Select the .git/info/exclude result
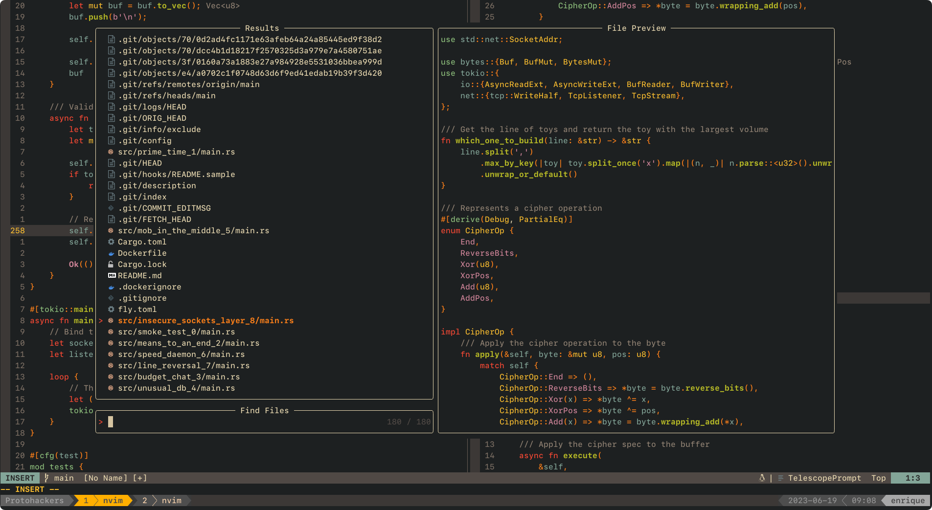932x510 pixels. pyautogui.click(x=264, y=129)
